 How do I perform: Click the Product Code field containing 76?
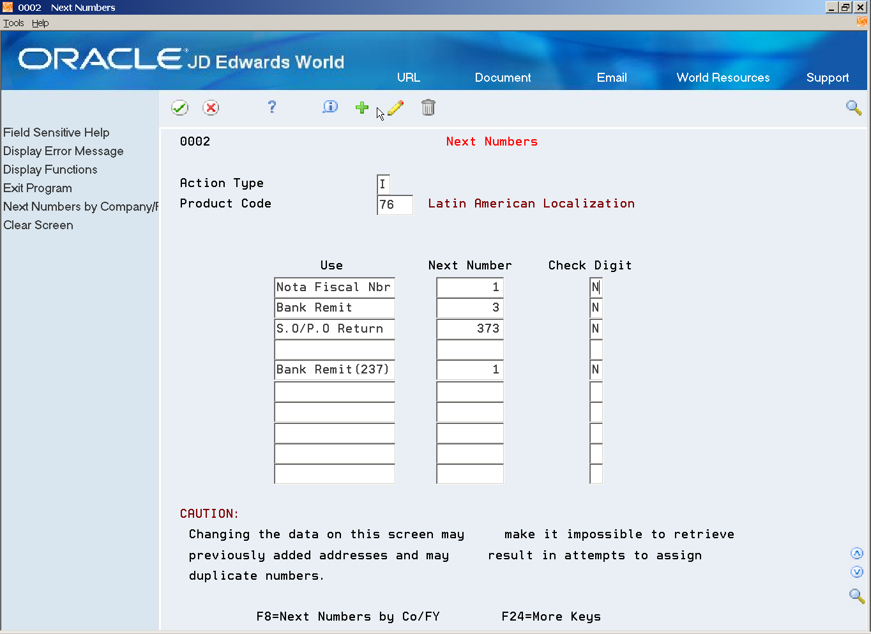[395, 204]
